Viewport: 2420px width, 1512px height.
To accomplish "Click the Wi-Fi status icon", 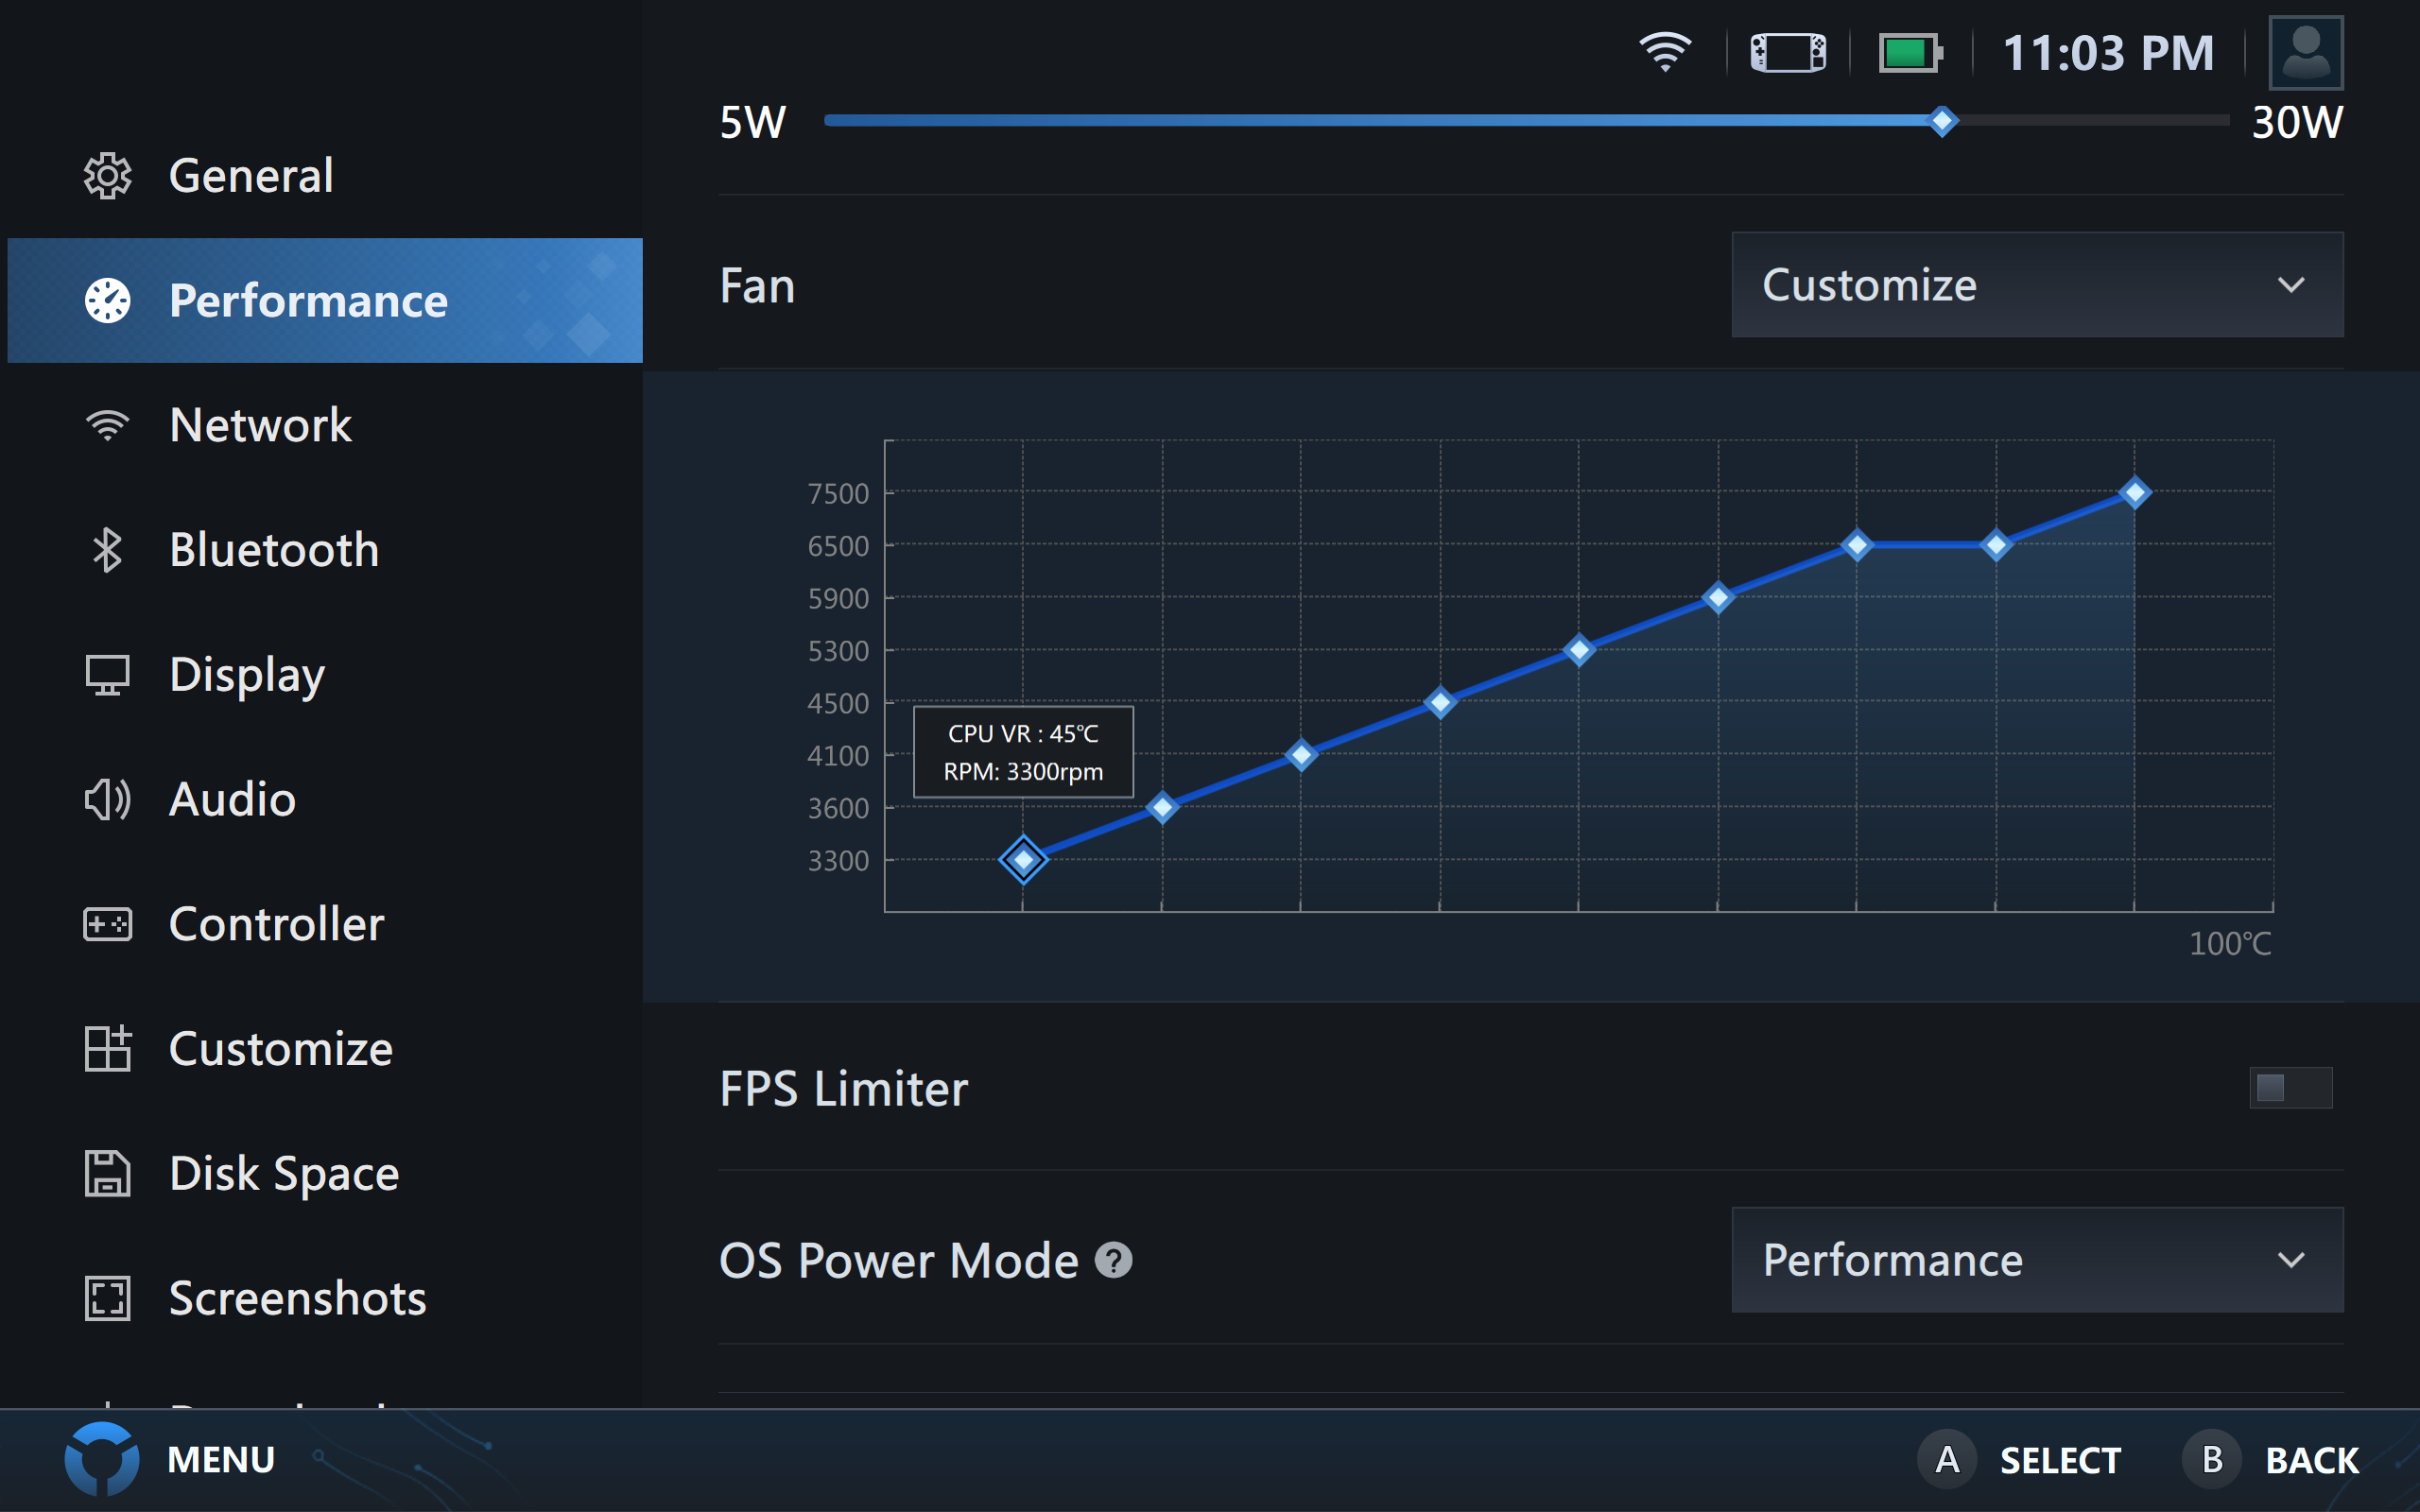I will (x=1665, y=52).
